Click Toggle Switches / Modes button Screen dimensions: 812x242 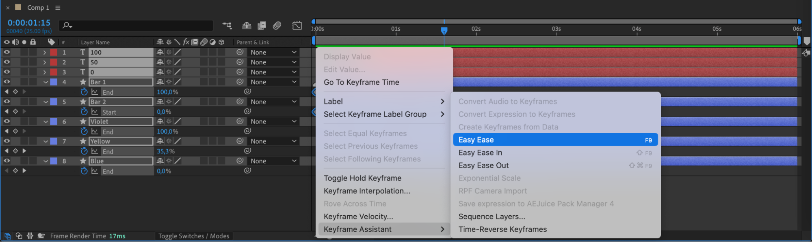(x=194, y=236)
